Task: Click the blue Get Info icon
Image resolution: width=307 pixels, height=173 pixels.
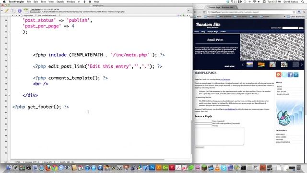Action: (x=20, y=11)
